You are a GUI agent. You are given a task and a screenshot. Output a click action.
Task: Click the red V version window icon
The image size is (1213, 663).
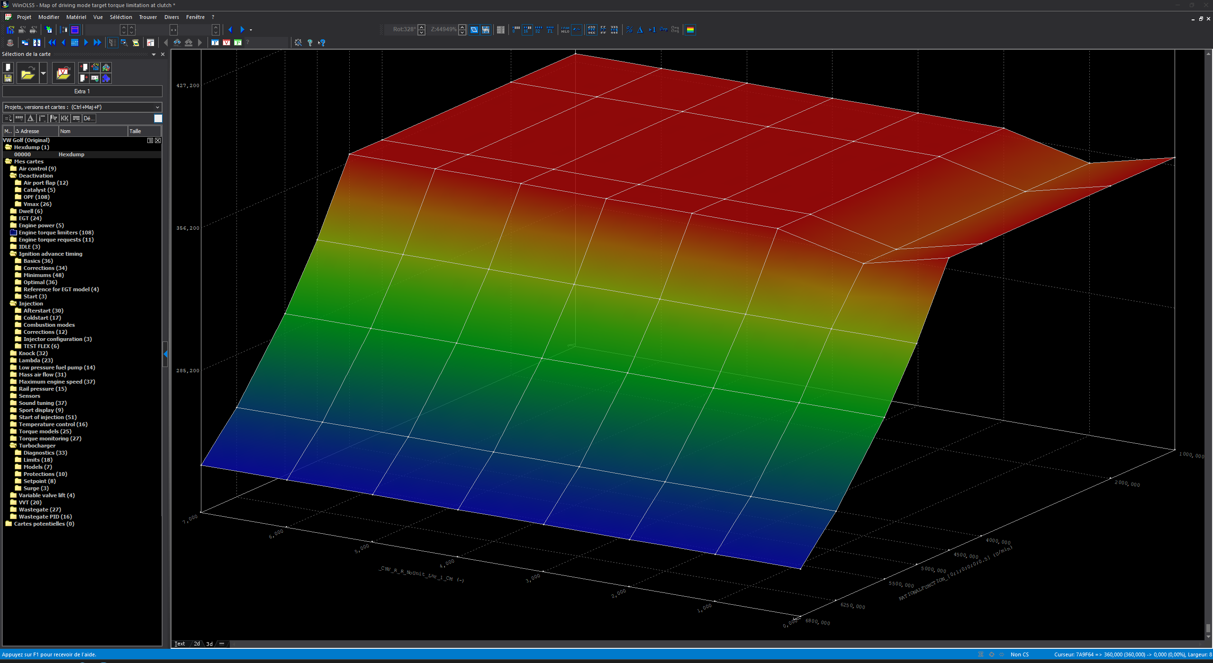pos(226,43)
